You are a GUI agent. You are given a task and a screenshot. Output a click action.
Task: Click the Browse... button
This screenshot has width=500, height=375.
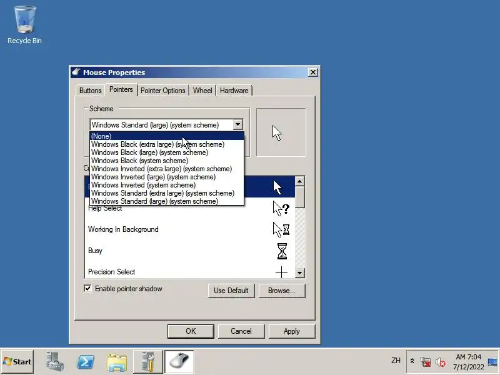coord(282,291)
